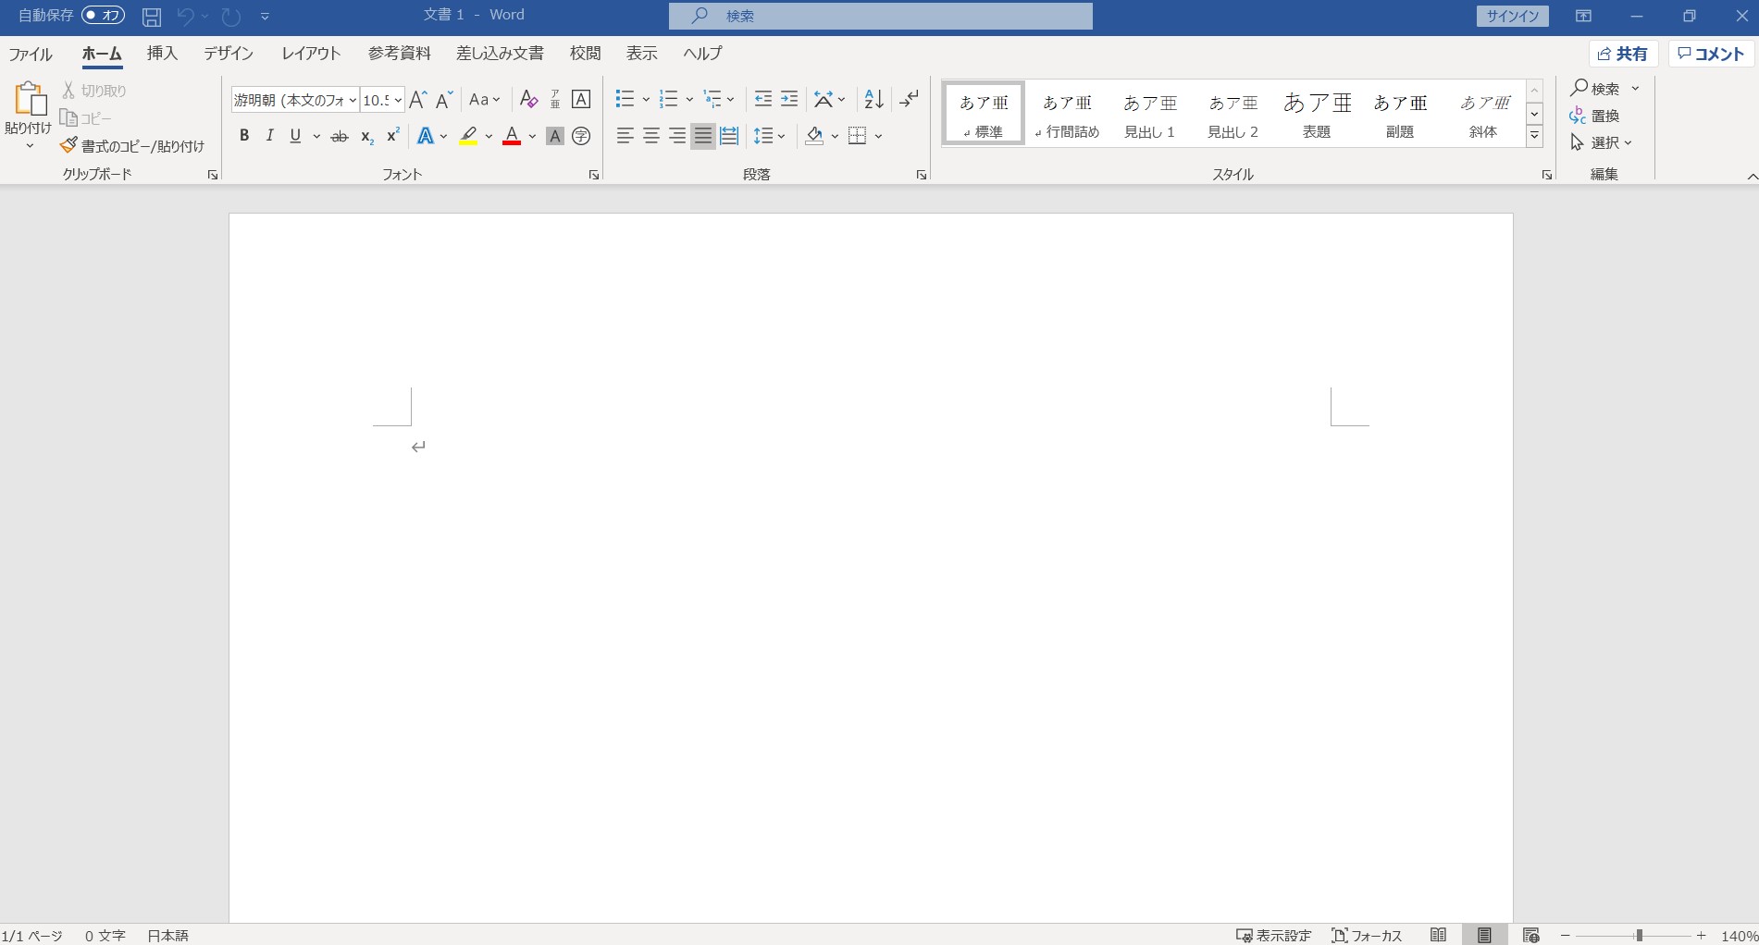Click the 140% zoom level
This screenshot has height=945, width=1759.
click(1739, 936)
